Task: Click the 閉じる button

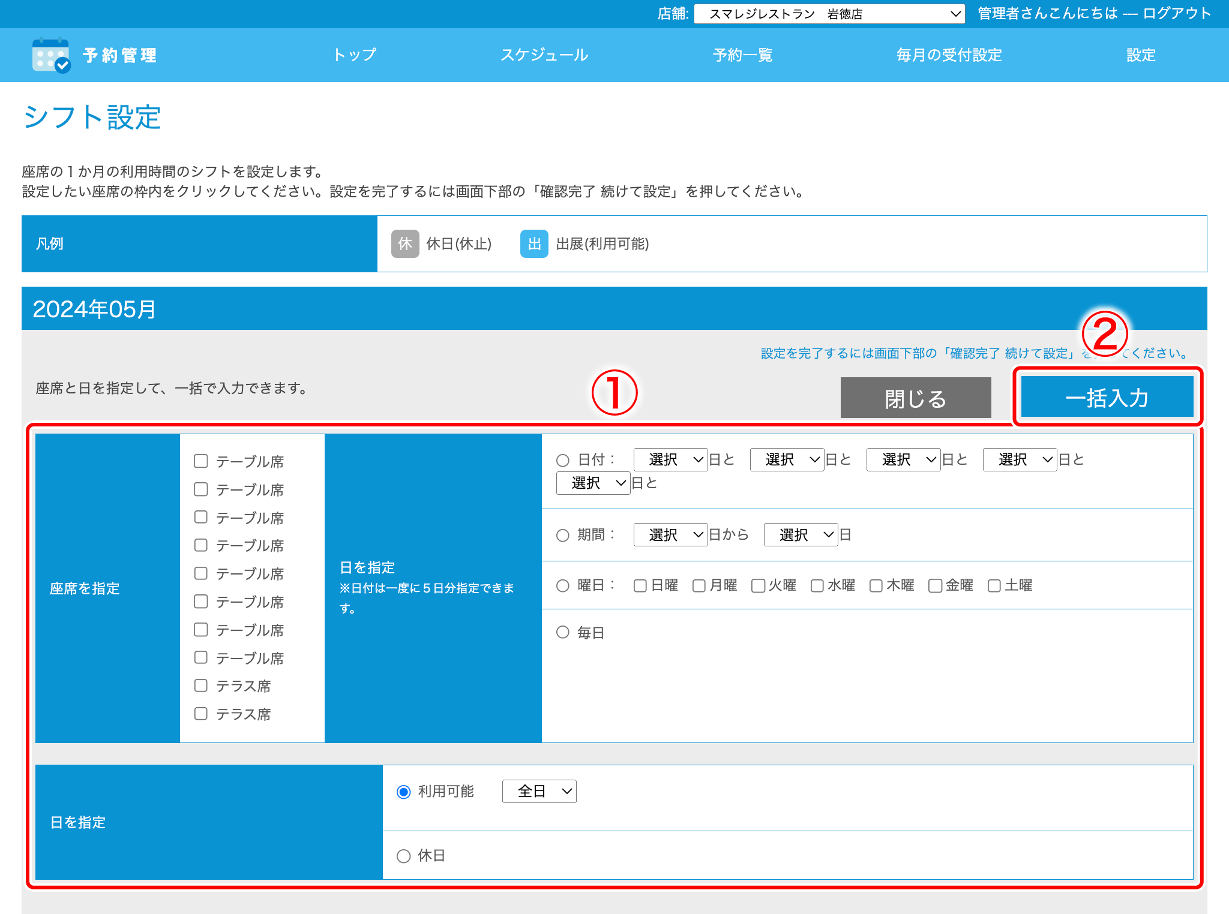Action: pyautogui.click(x=916, y=398)
